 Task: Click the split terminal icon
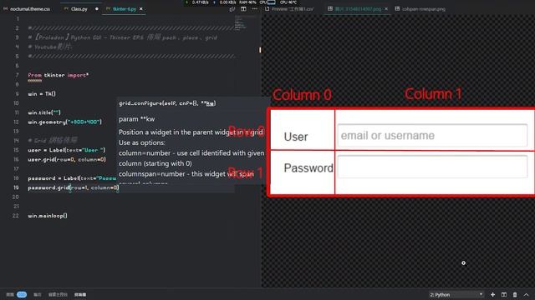pyautogui.click(x=504, y=294)
